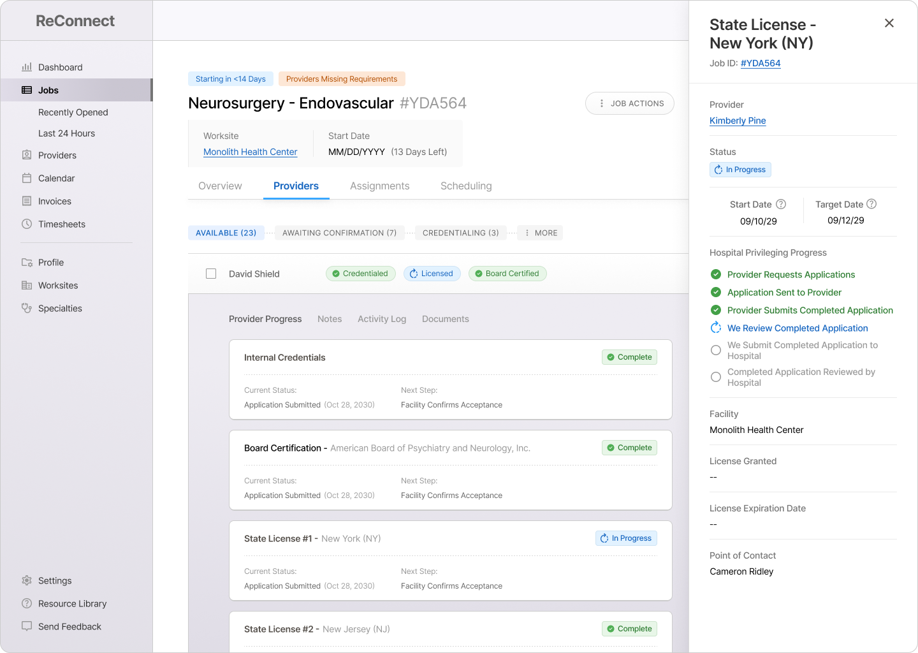Click the Starting in <14 Days tag
The width and height of the screenshot is (918, 653).
click(x=231, y=79)
